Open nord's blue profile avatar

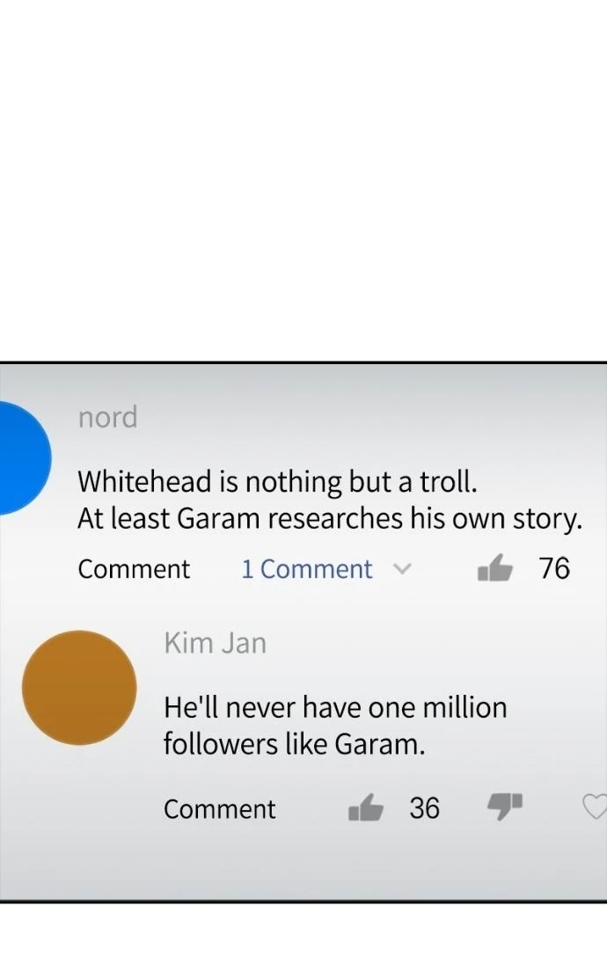coord(24,458)
